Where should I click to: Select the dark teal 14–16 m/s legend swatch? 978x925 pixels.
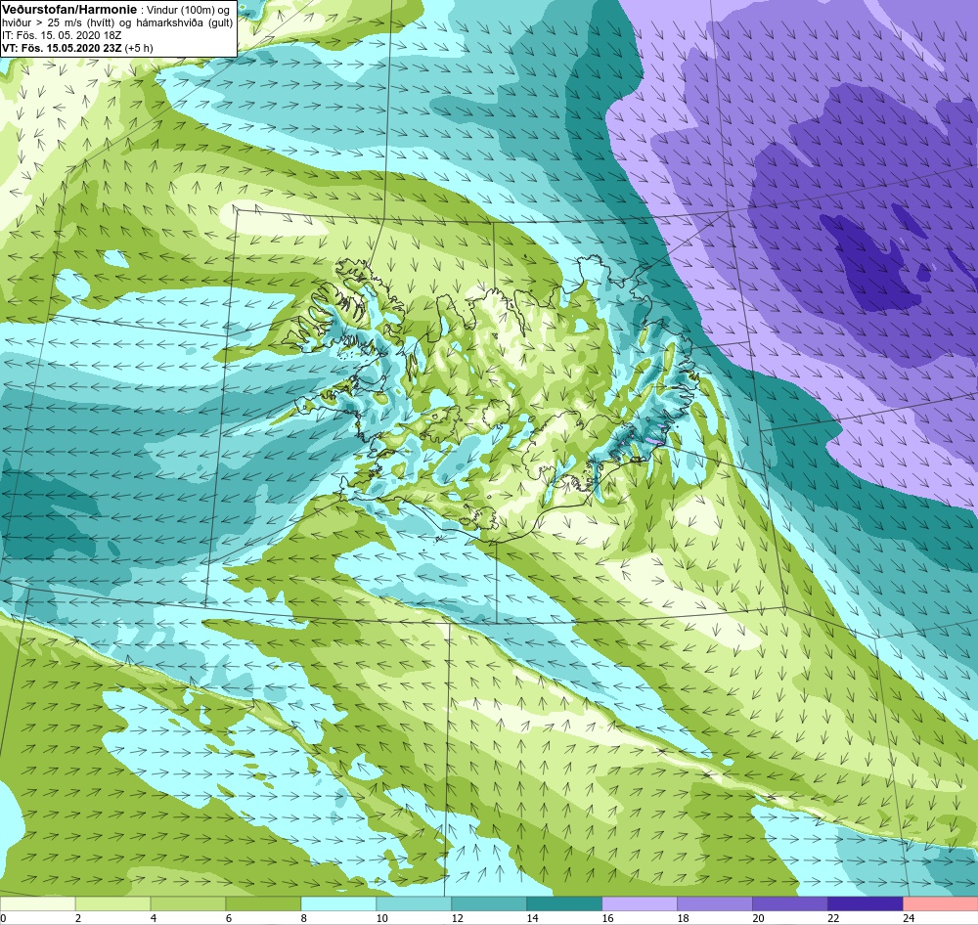click(564, 903)
